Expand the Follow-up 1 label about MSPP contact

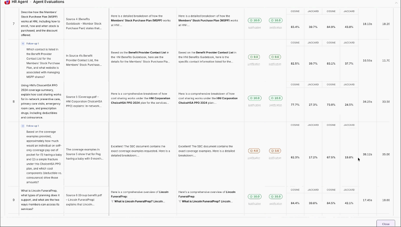pos(32,43)
